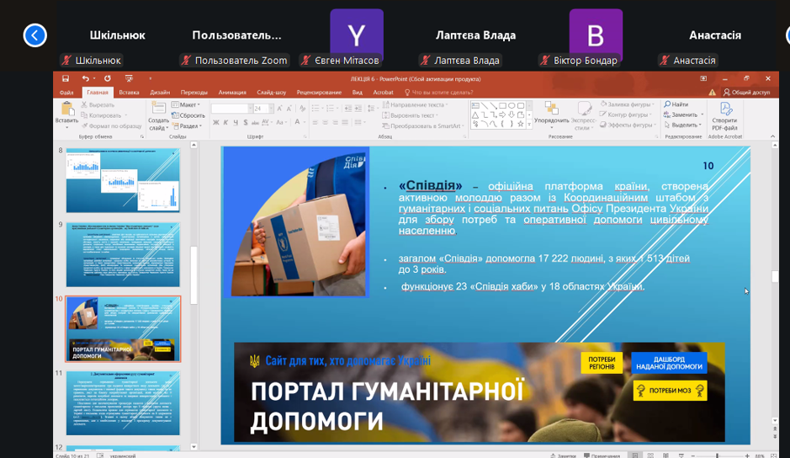Click the Find (Найти) magnifier button
This screenshot has width=790, height=458.
(x=676, y=104)
